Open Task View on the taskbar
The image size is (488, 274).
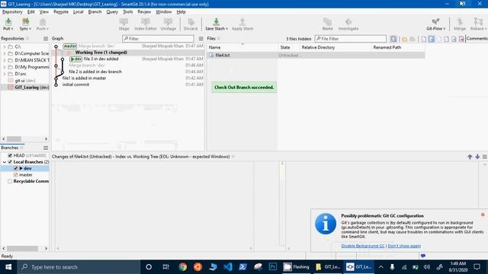tap(166, 267)
